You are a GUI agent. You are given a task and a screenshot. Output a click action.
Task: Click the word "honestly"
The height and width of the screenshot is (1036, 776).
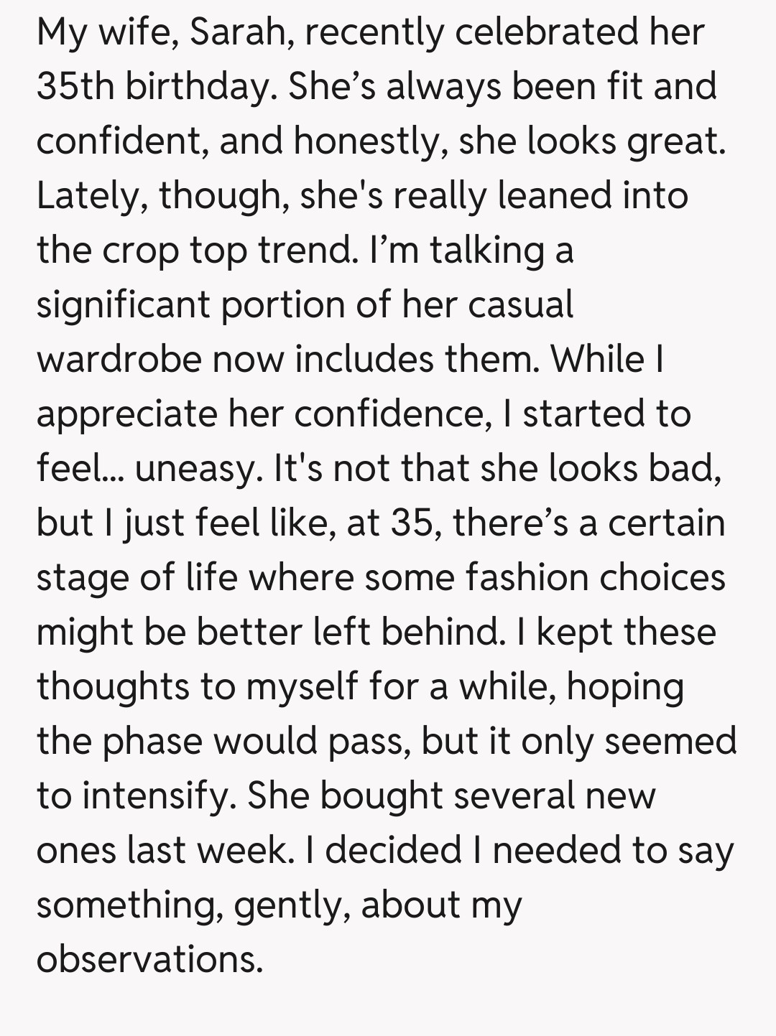368,141
